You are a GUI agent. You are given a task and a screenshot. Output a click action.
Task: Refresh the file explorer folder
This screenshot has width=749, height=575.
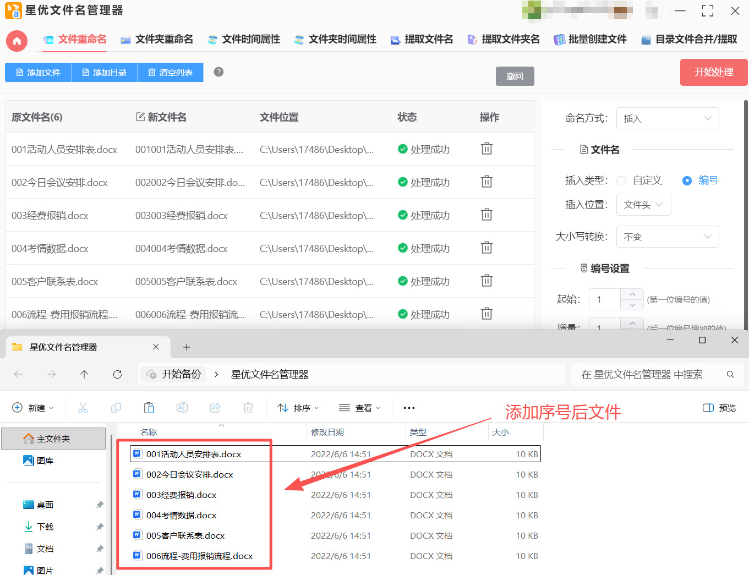(x=117, y=374)
